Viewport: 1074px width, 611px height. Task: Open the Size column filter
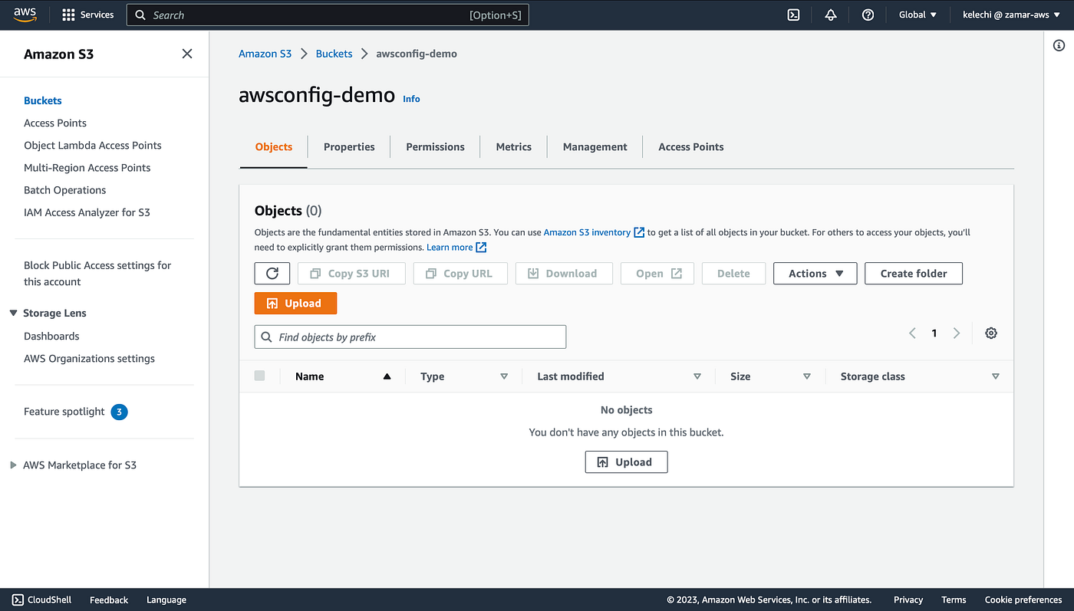tap(807, 376)
